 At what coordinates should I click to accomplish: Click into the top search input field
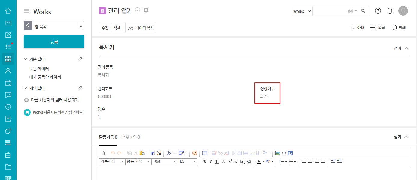tap(329, 11)
